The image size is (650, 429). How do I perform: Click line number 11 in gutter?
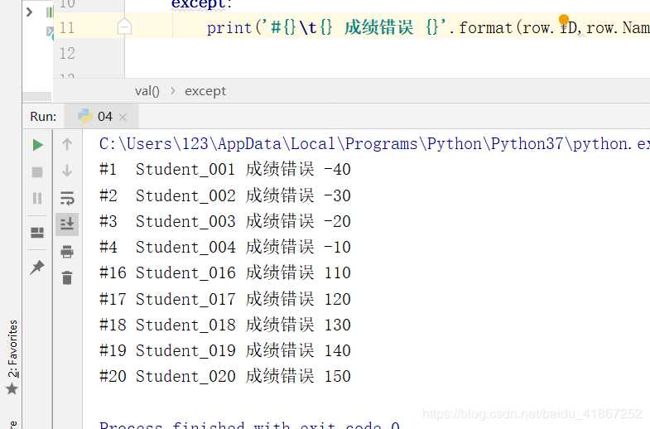pos(67,28)
